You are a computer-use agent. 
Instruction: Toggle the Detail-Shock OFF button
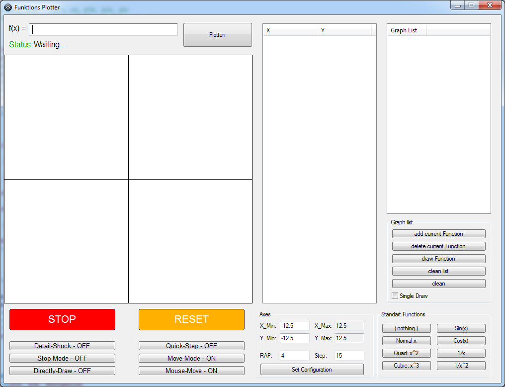point(62,346)
